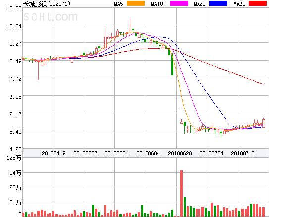Click the 20180718 date label
The width and height of the screenshot is (297, 217).
pos(243,153)
